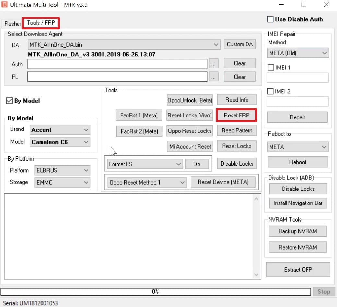Expand the Storage dropdown showing EMMC
337x307 pixels.
point(62,182)
